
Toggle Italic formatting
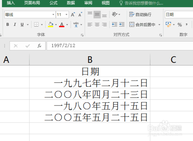(15, 24)
